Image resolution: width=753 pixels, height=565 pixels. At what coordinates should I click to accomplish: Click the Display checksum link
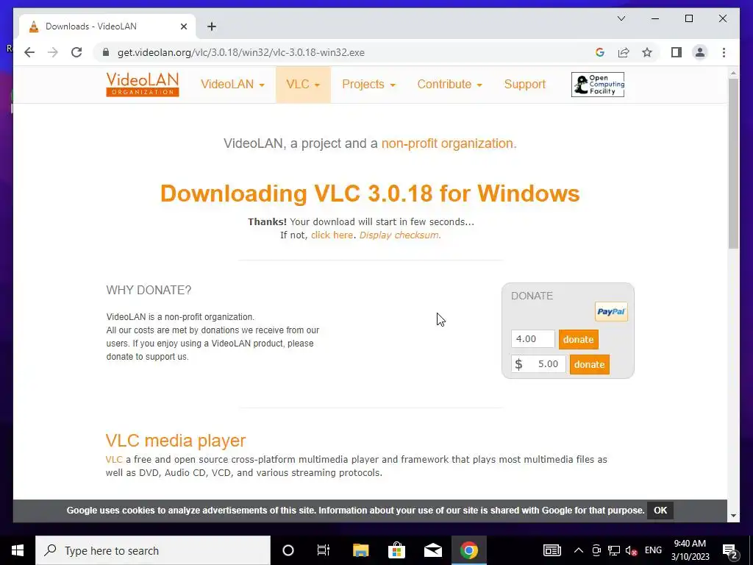[x=399, y=235]
